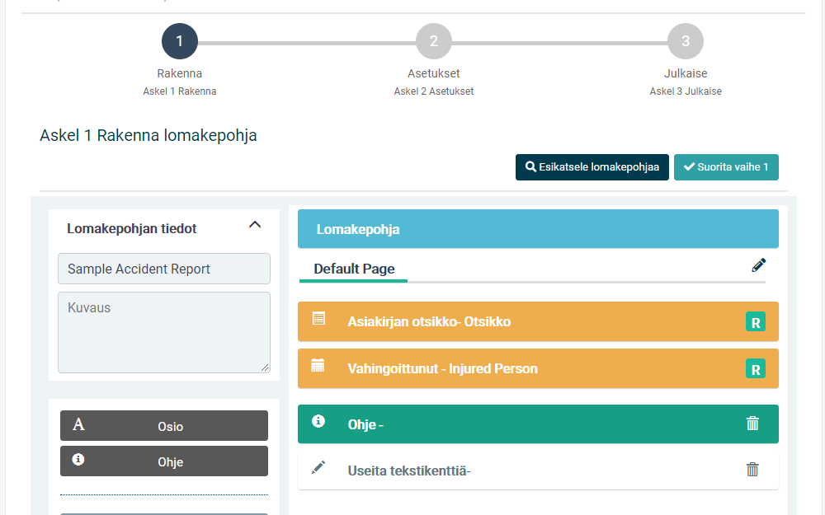The height and width of the screenshot is (515, 825).
Task: Go to step 2 Asetukset circle
Action: click(434, 41)
